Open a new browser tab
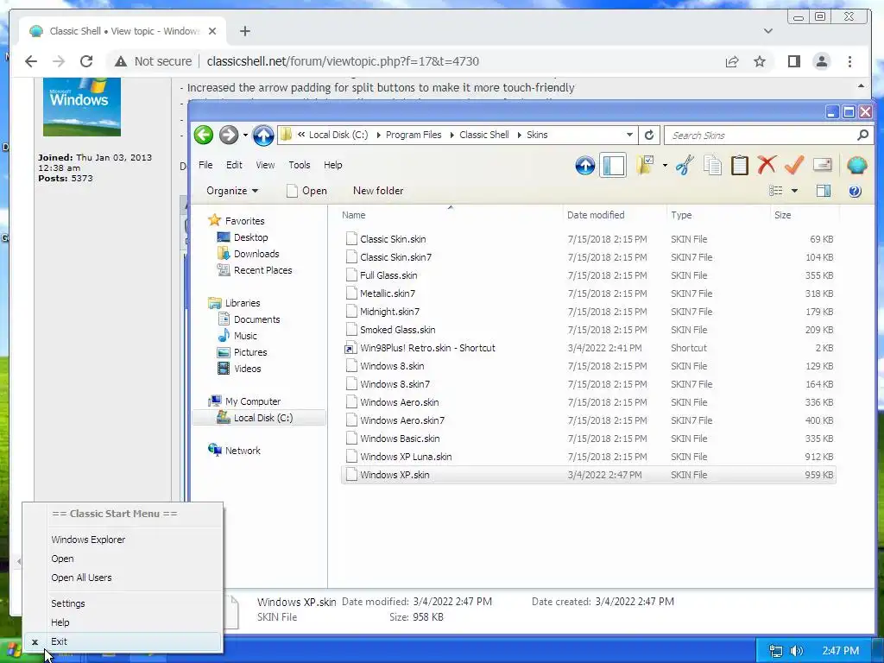This screenshot has width=884, height=663. 244,32
